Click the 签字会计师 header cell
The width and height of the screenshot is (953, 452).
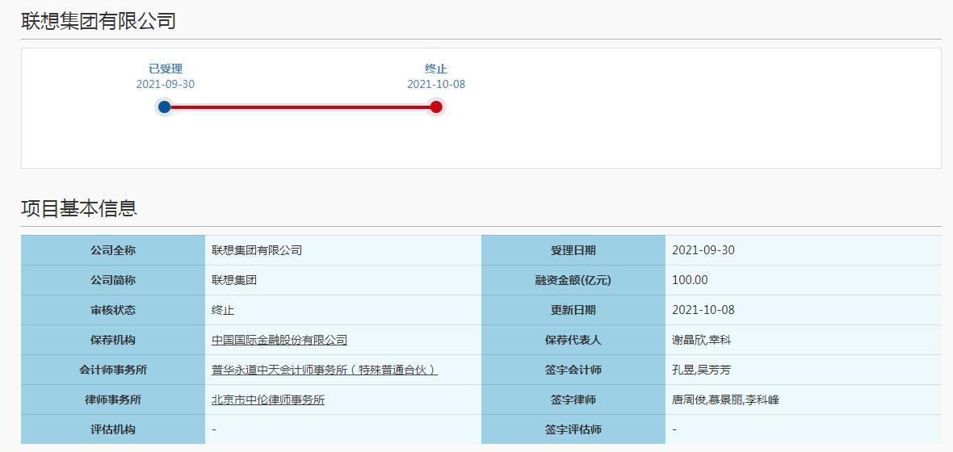[x=573, y=370]
